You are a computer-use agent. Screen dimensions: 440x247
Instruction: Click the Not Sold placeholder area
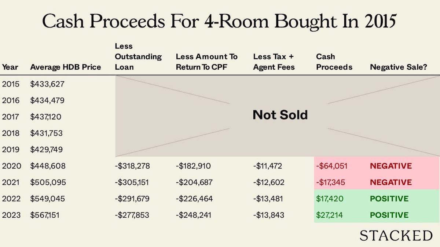click(x=278, y=117)
